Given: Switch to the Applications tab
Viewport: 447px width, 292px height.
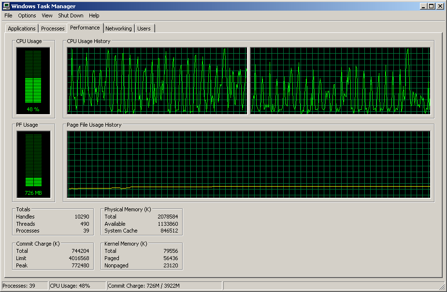Looking at the screenshot, I should (x=22, y=29).
